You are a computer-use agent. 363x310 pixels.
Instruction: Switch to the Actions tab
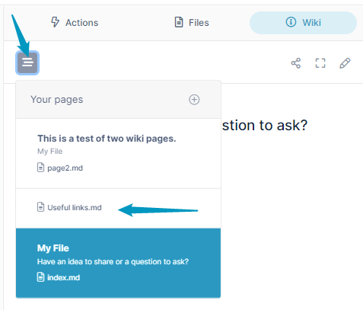pyautogui.click(x=75, y=23)
